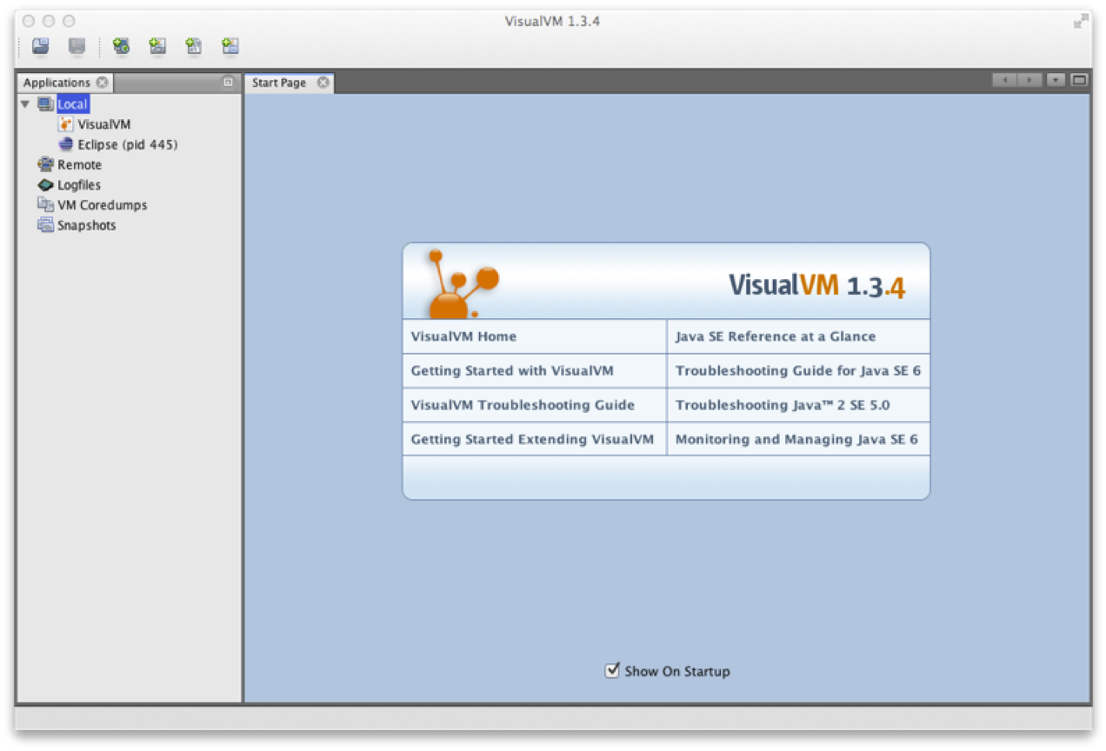Collapse the Local node triangle
The height and width of the screenshot is (751, 1106).
pos(25,104)
